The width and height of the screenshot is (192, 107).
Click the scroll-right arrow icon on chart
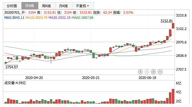pyautogui.click(x=147, y=72)
